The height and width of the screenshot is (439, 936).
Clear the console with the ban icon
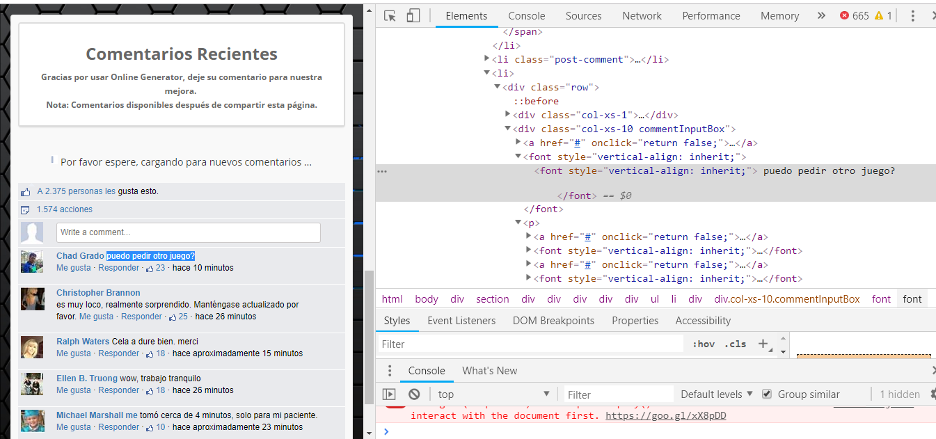coord(414,394)
